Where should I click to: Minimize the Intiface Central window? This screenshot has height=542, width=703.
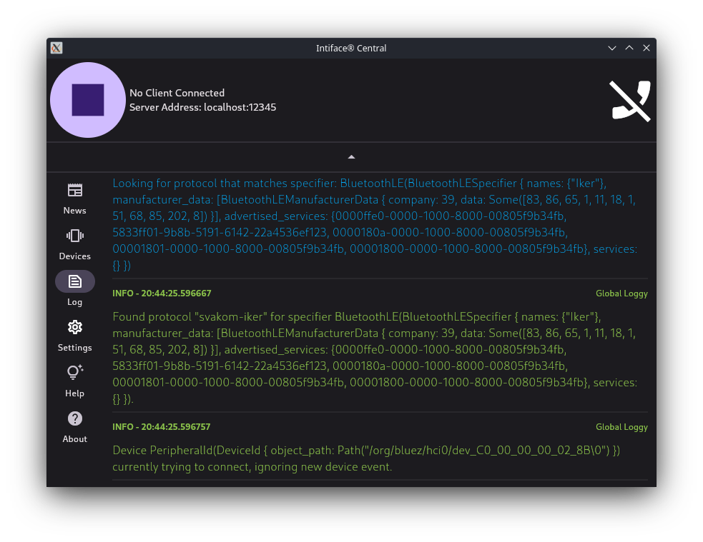tap(612, 48)
